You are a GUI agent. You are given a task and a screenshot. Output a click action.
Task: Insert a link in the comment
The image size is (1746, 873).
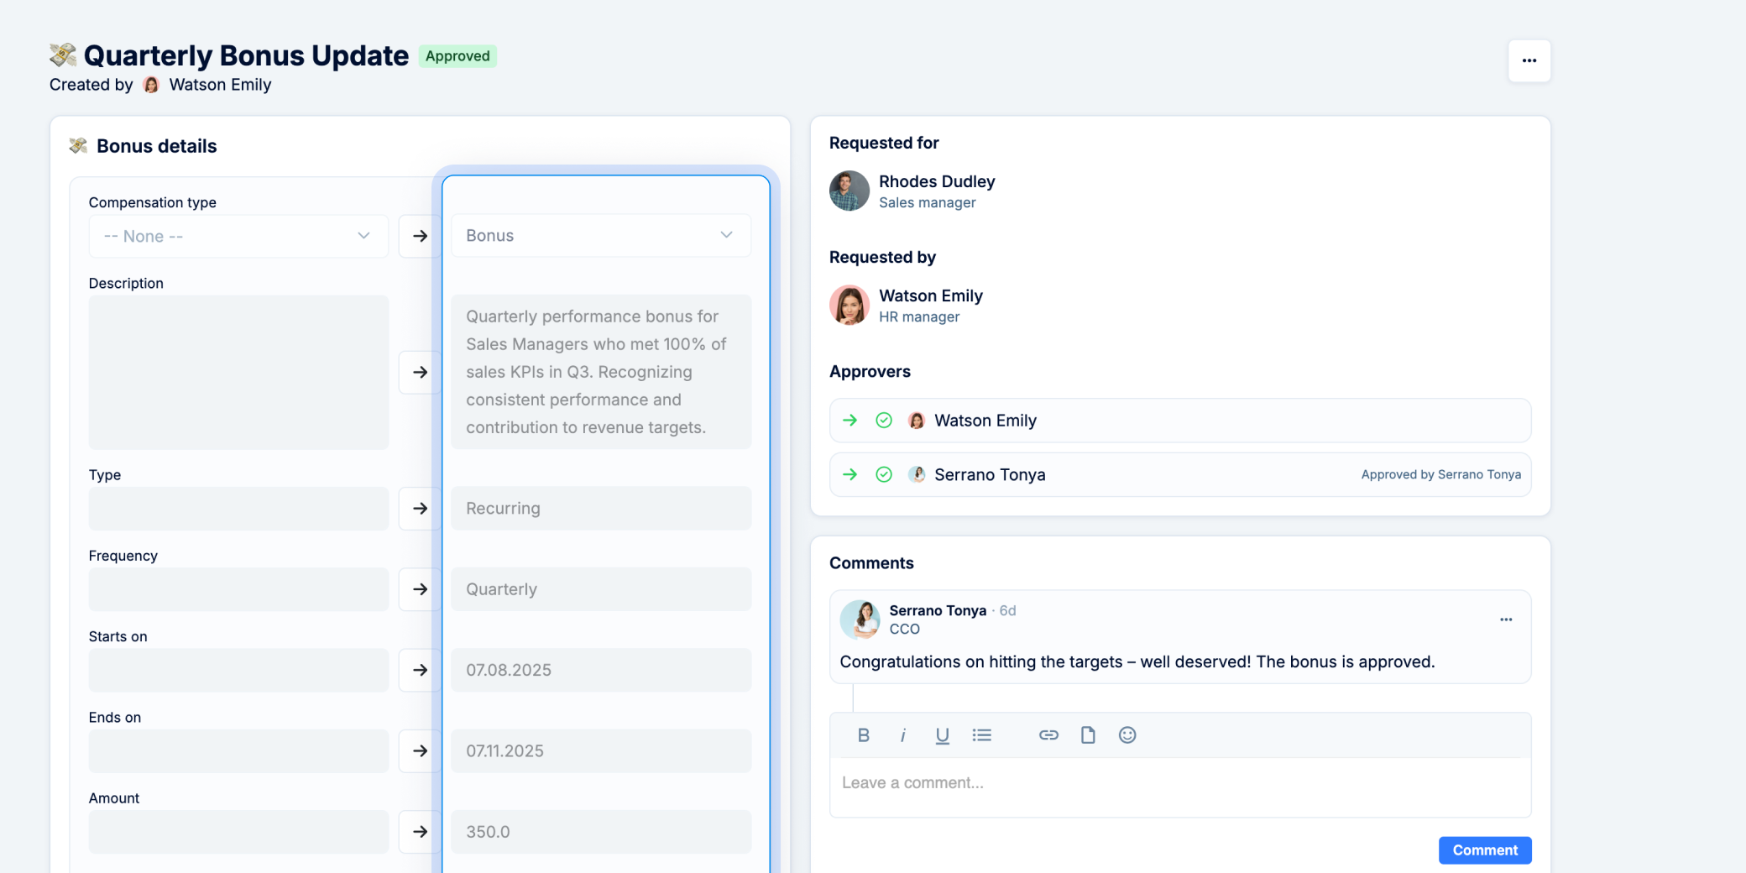coord(1048,735)
